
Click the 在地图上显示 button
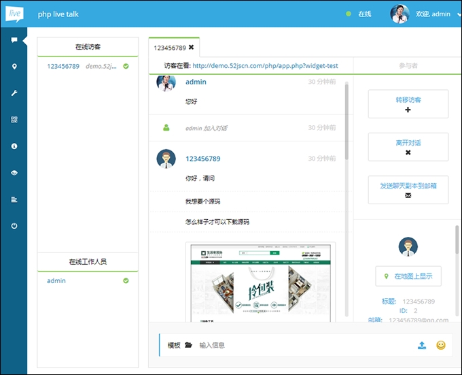[x=408, y=276]
